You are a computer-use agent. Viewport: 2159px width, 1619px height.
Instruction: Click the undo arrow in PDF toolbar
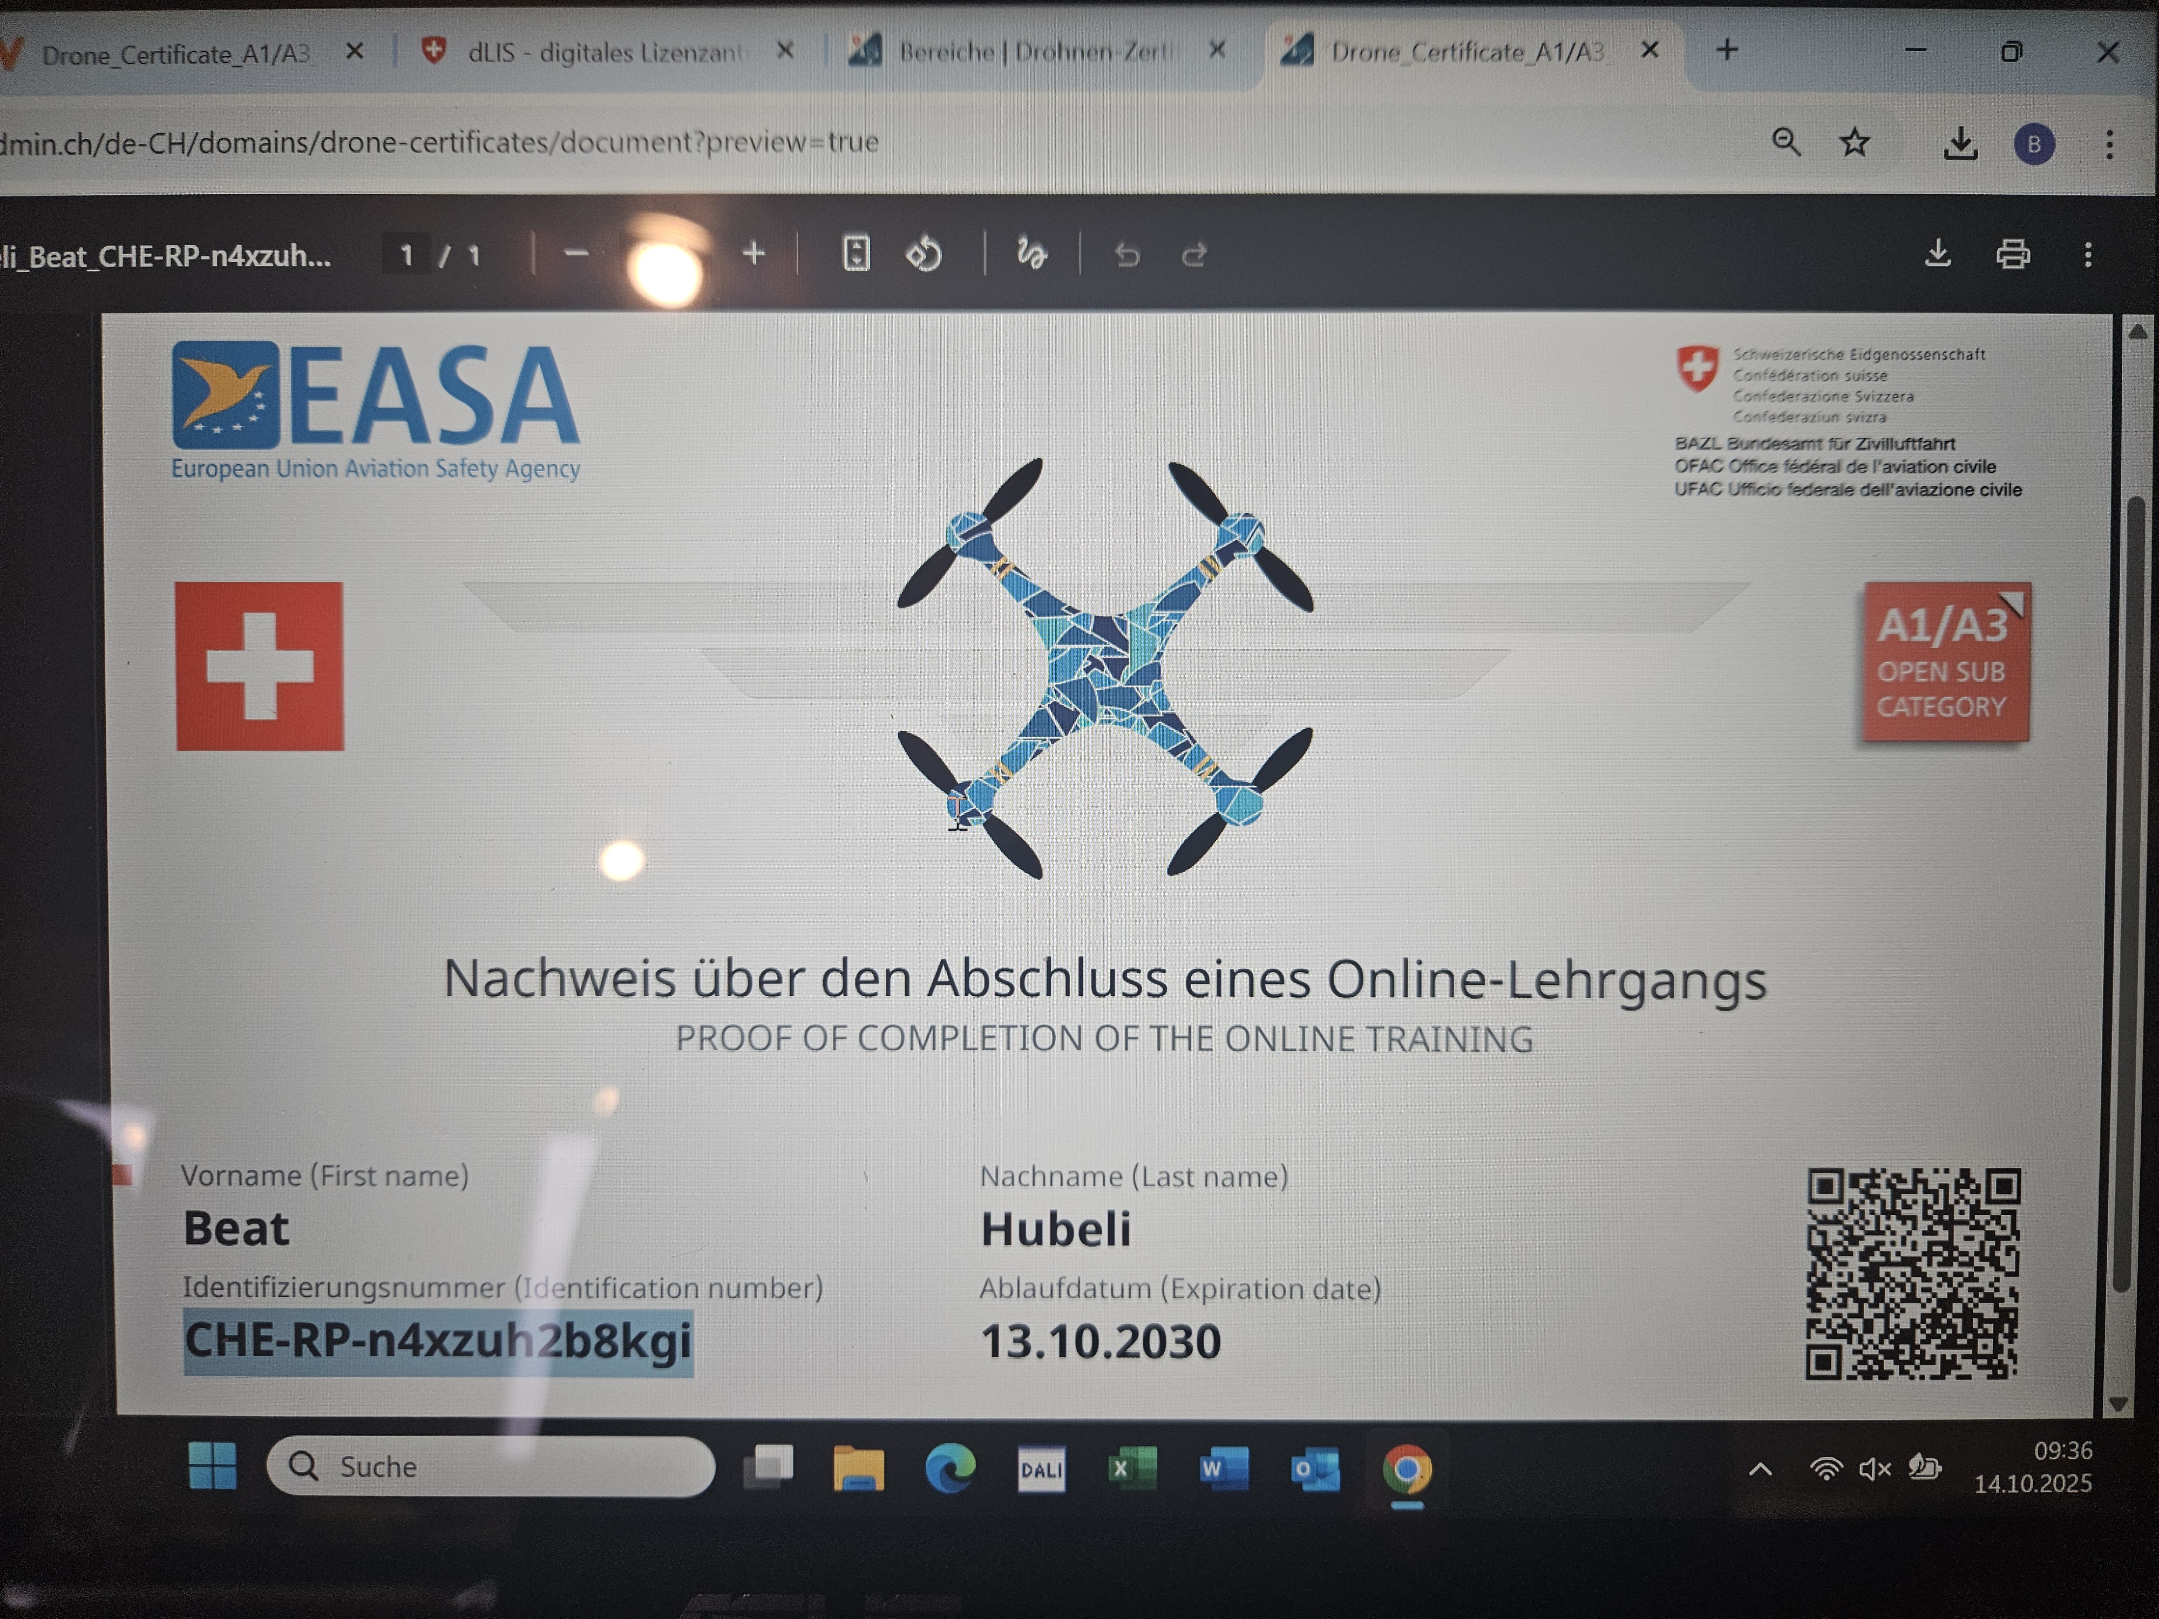(x=1128, y=256)
